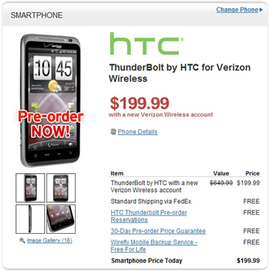The height and width of the screenshot is (271, 270).
Task: Click the large ThunderBolt phone image
Action: click(51, 100)
